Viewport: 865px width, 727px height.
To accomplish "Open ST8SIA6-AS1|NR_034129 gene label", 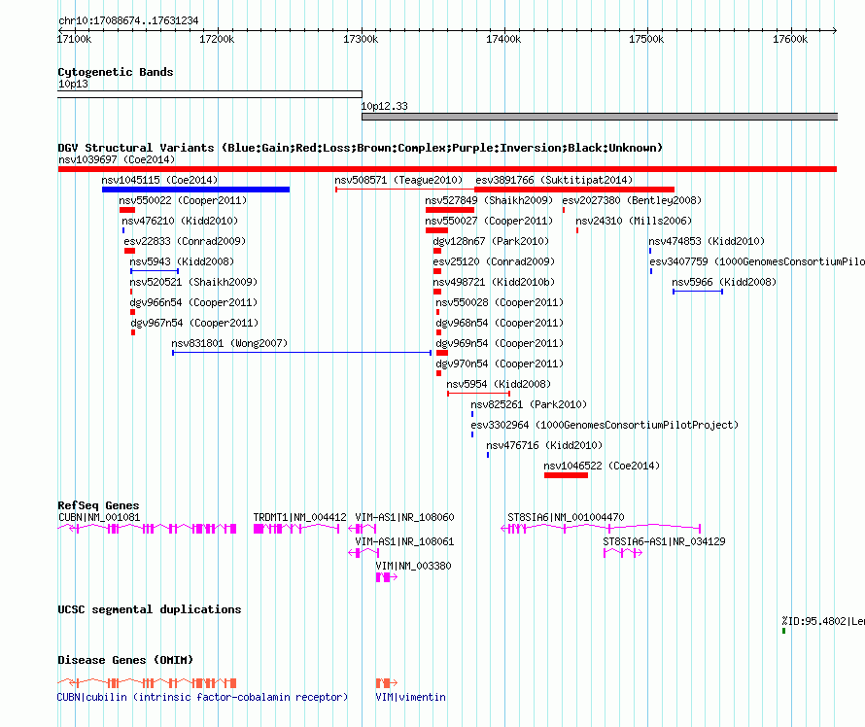I will [664, 541].
